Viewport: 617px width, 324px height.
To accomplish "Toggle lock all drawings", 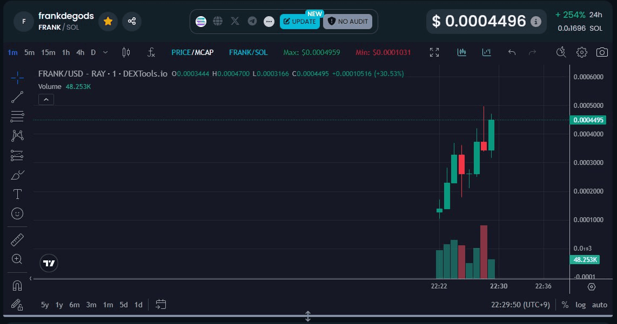I will (x=17, y=305).
